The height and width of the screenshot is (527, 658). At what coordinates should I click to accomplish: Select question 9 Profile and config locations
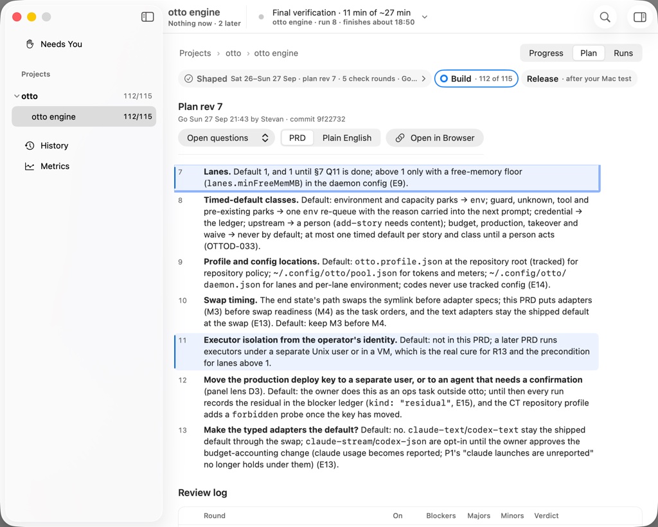click(x=387, y=273)
